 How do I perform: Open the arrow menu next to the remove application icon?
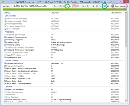[x=80, y=6]
